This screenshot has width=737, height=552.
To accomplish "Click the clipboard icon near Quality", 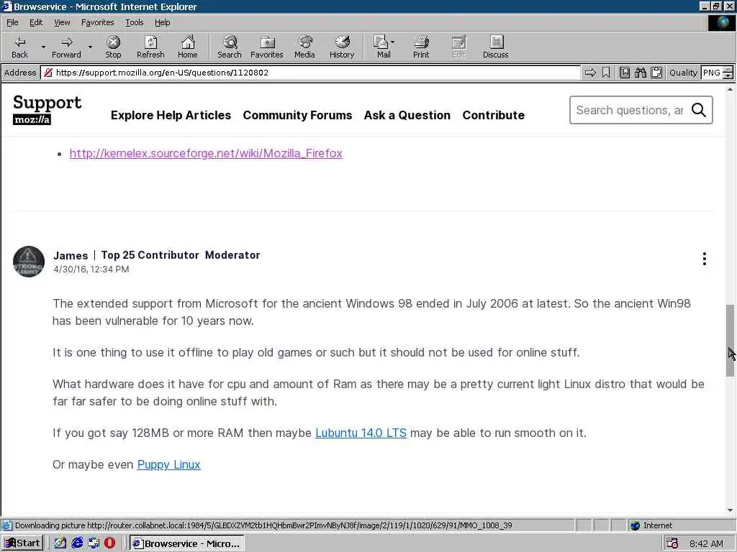I will point(656,73).
